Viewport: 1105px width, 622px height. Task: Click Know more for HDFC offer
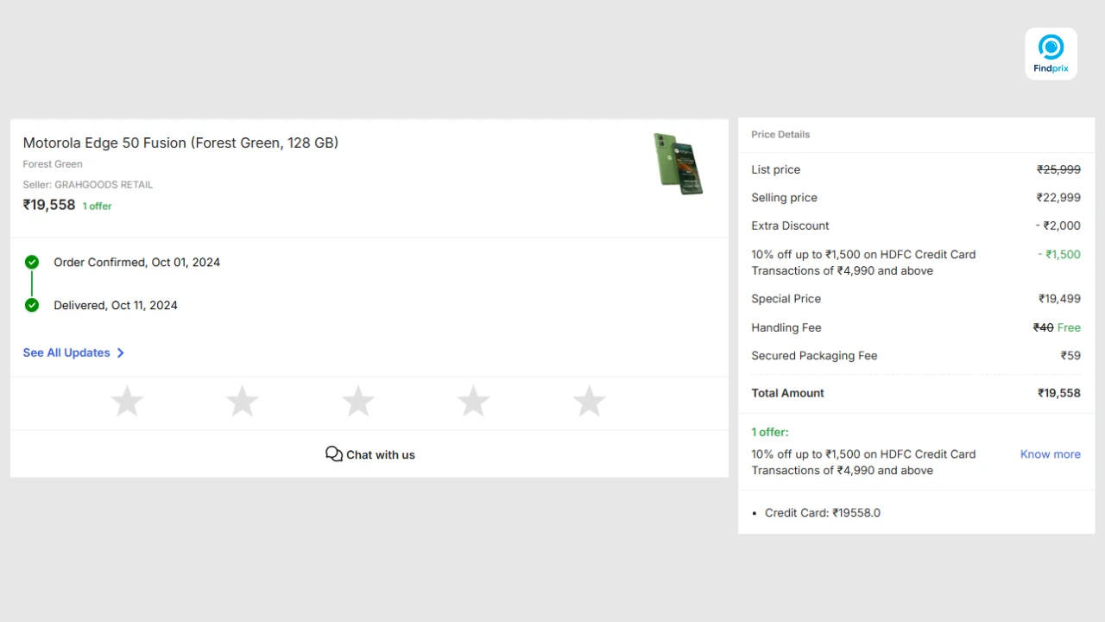(x=1051, y=454)
